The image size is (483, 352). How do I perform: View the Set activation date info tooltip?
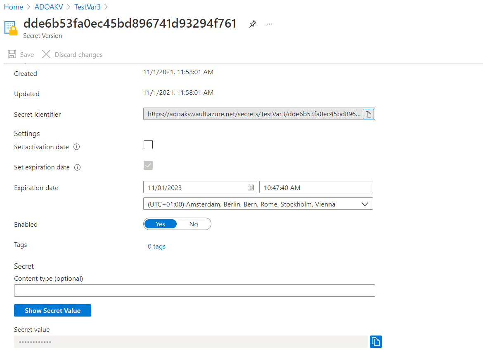tap(76, 146)
